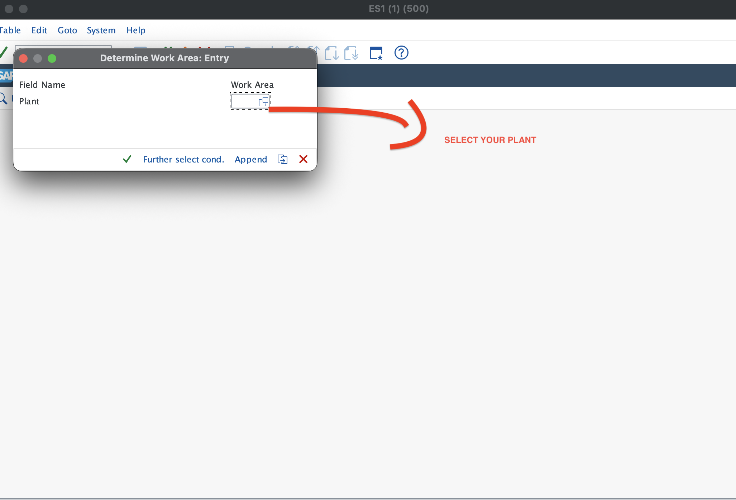Click the Create new session icon
This screenshot has width=736, height=500.
376,53
